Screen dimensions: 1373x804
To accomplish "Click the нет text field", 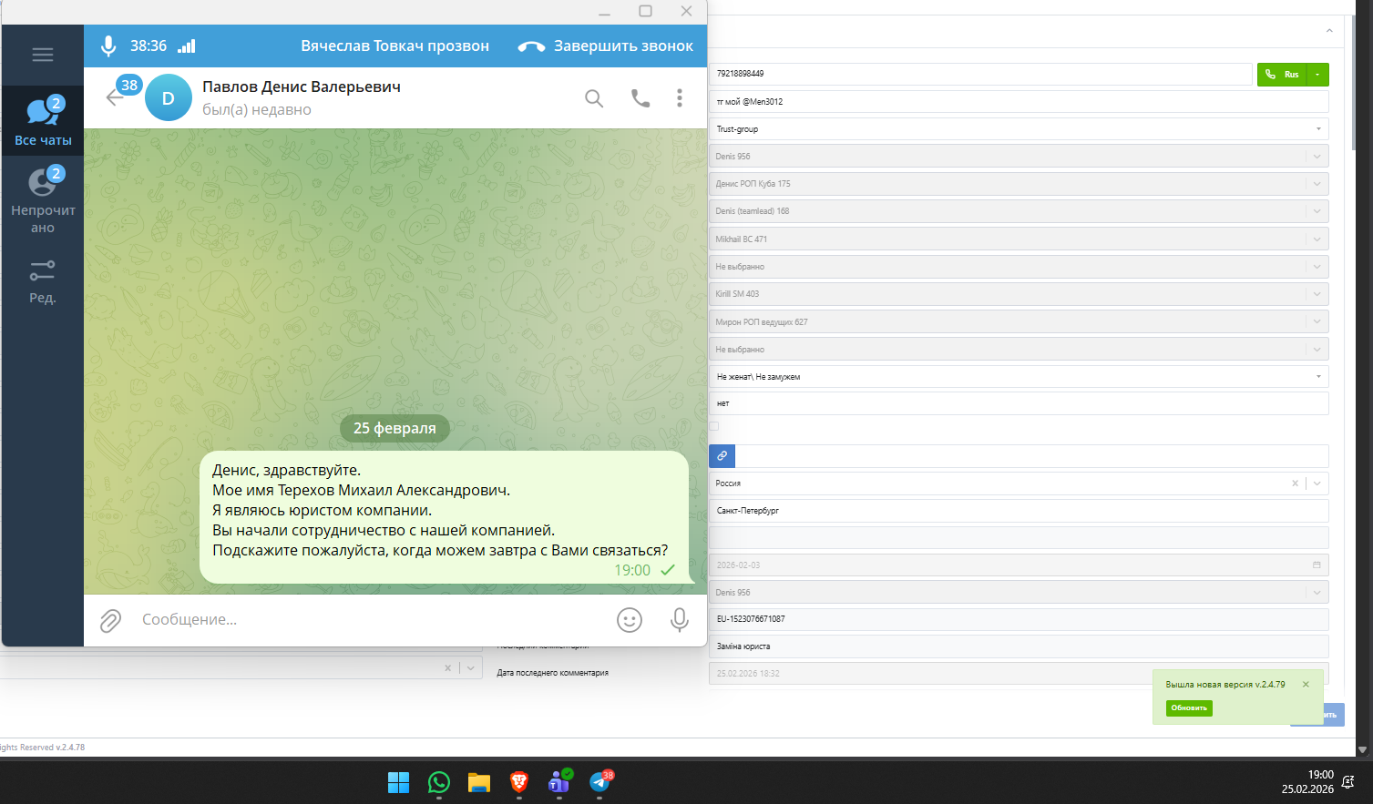I will tap(1019, 403).
